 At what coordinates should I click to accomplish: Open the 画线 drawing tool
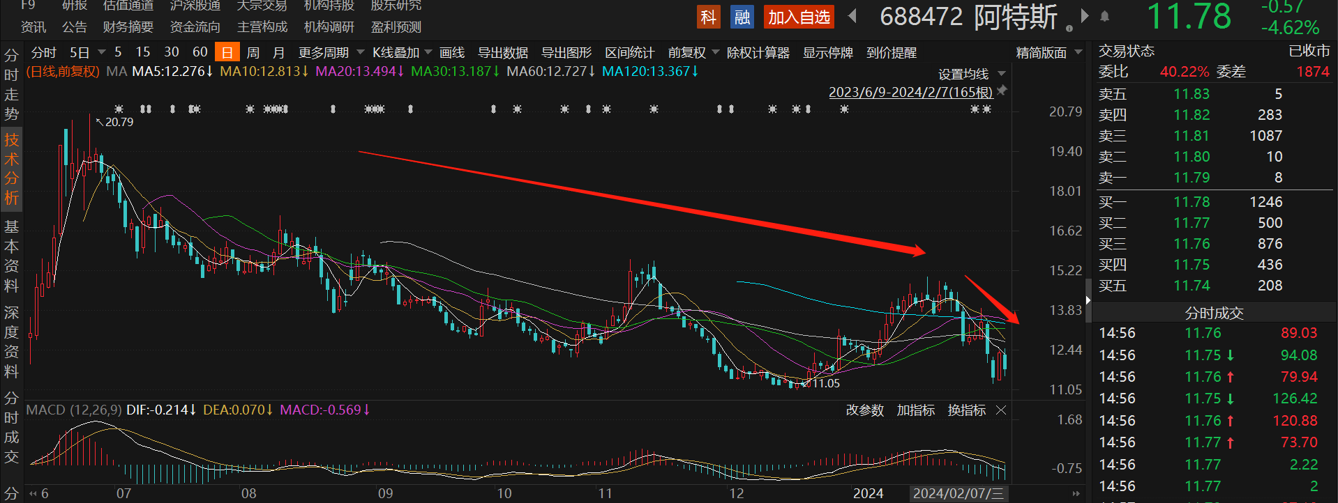(452, 53)
